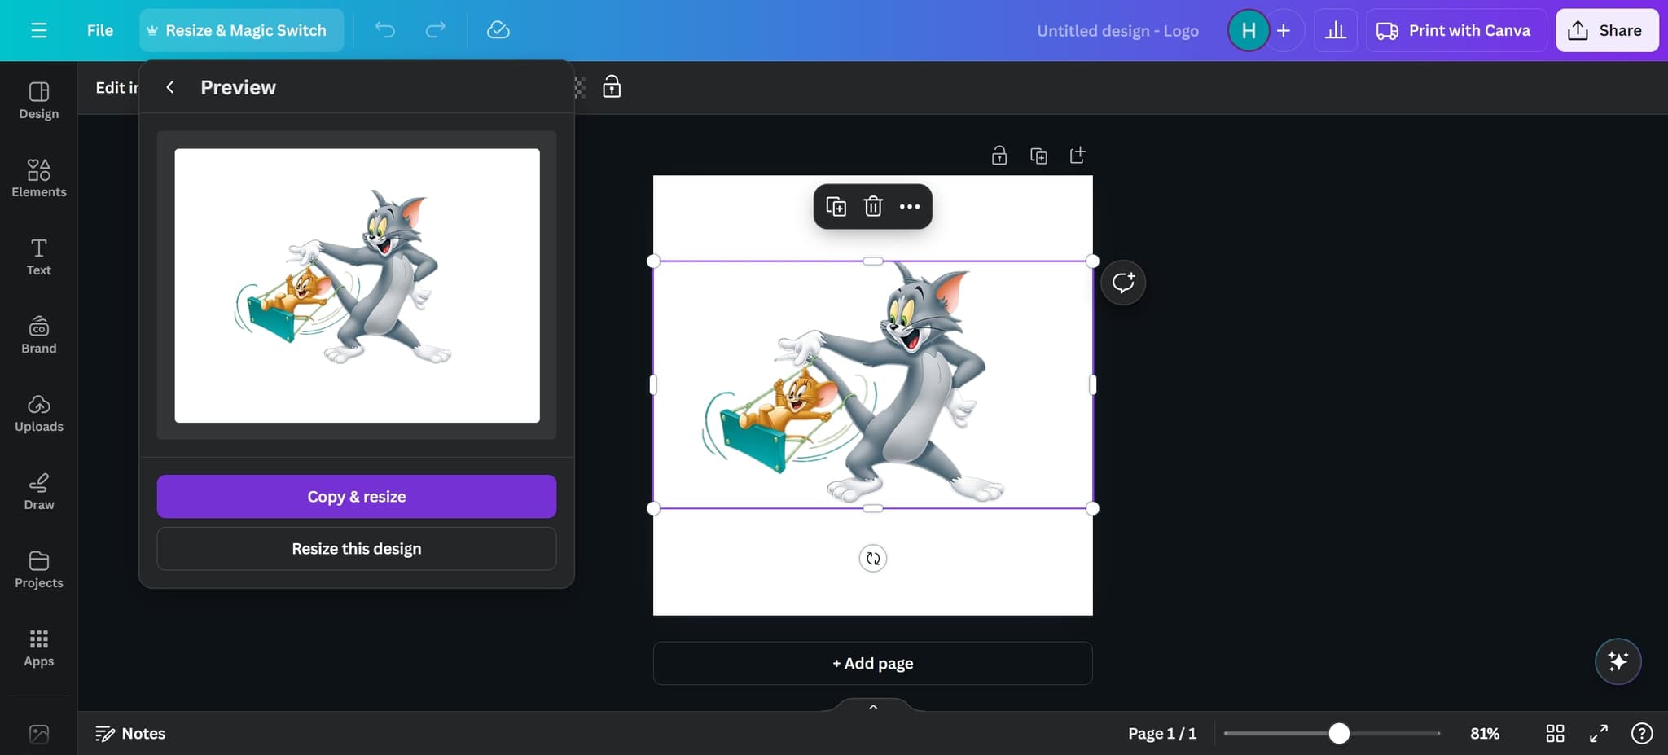Open the hamburger main menu
Viewport: 1668px width, 755px height.
(x=38, y=30)
